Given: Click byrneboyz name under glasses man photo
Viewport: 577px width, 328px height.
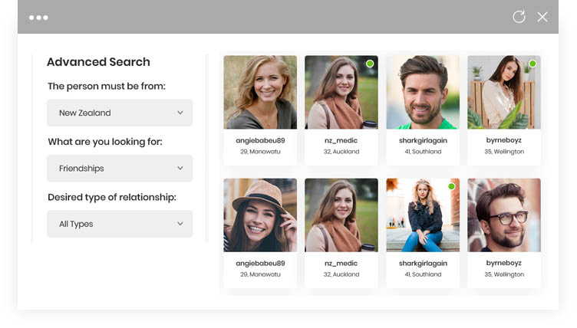Looking at the screenshot, I should [x=504, y=263].
